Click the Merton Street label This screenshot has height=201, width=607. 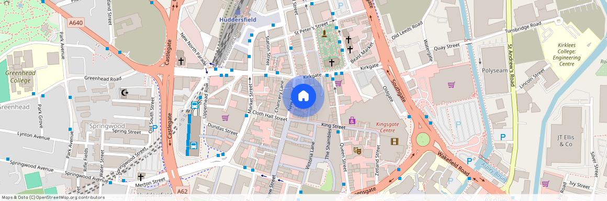[x=150, y=182]
